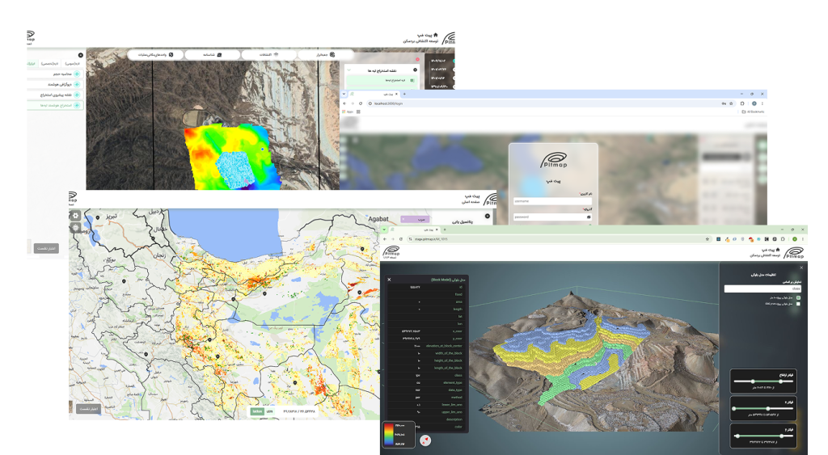Close the نقشه استخراج لبه ها panel
The image size is (828, 455).
pyautogui.click(x=415, y=70)
